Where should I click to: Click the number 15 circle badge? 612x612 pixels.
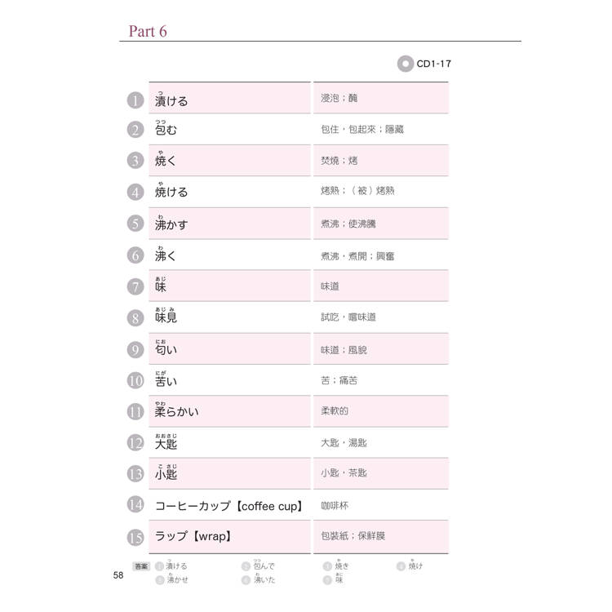pos(135,537)
